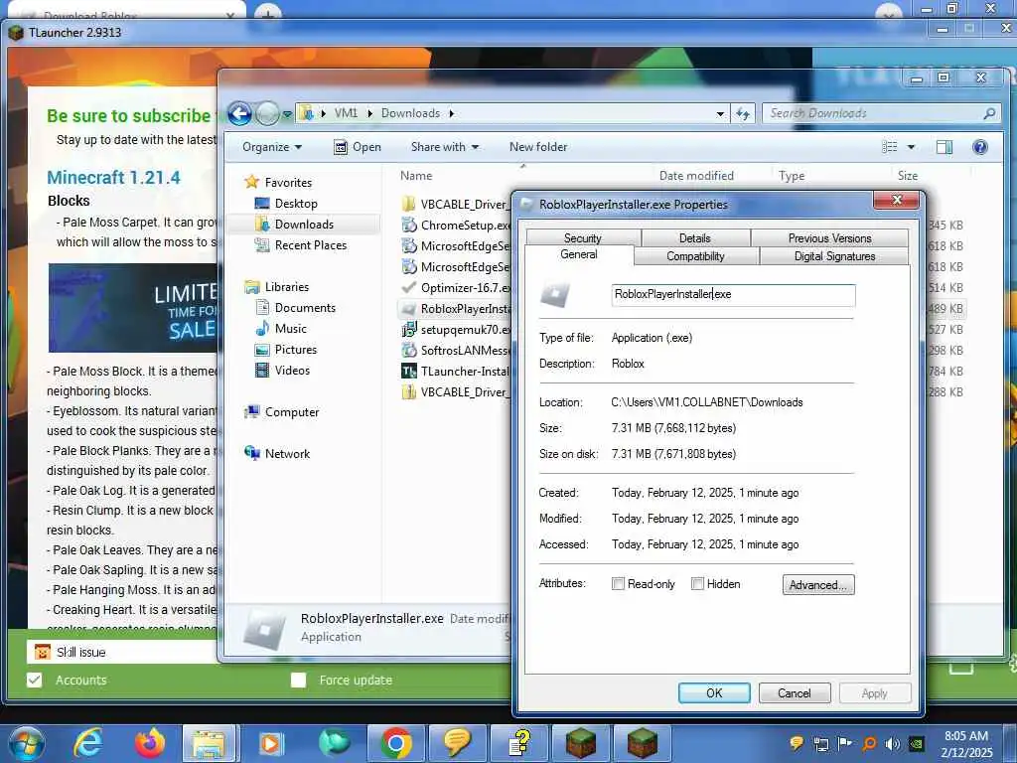
Task: Select Recent Places in navigation pane
Action: (311, 245)
